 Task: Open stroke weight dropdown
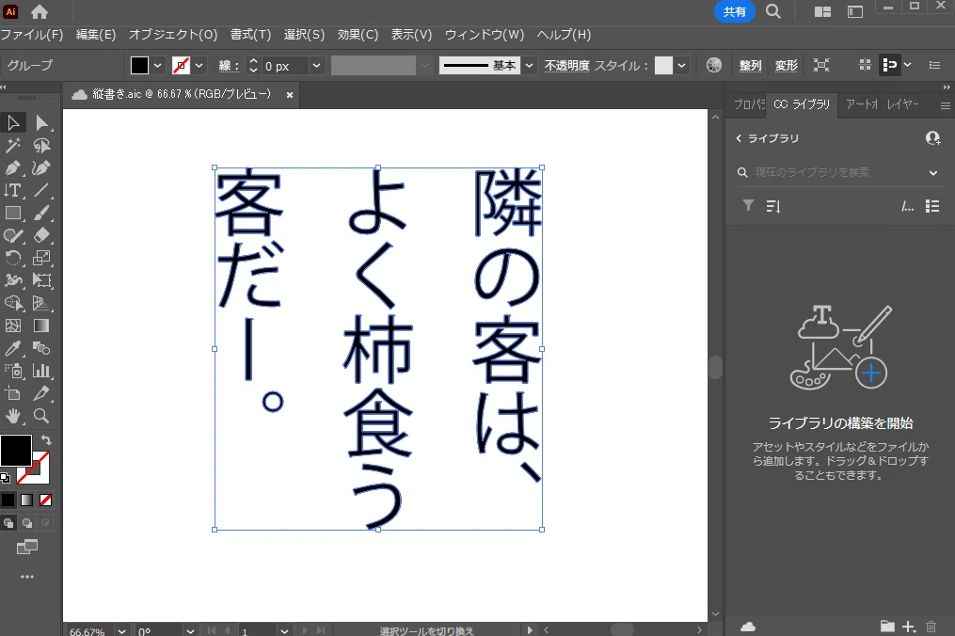pyautogui.click(x=316, y=65)
